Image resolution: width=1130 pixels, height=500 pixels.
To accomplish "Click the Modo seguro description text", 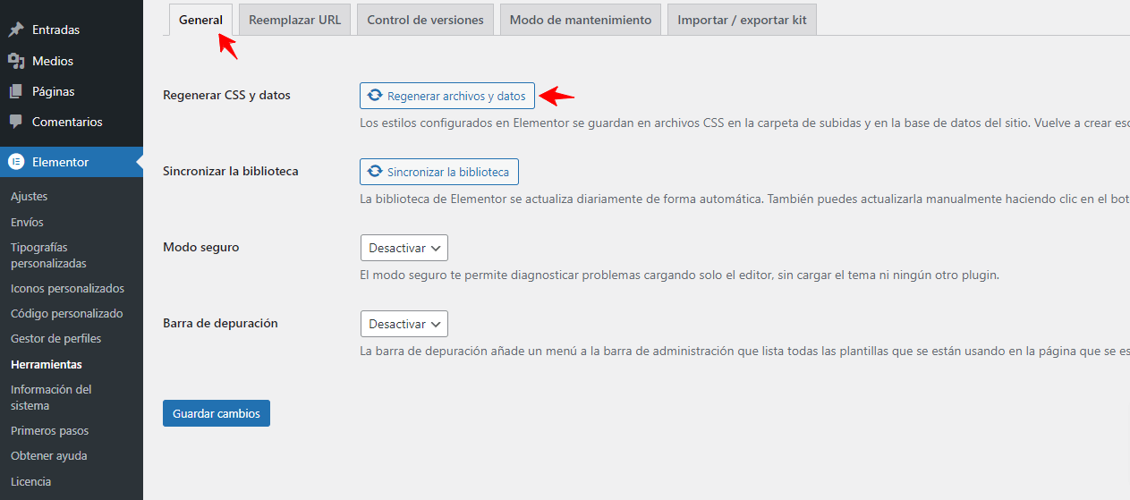I will pos(679,275).
